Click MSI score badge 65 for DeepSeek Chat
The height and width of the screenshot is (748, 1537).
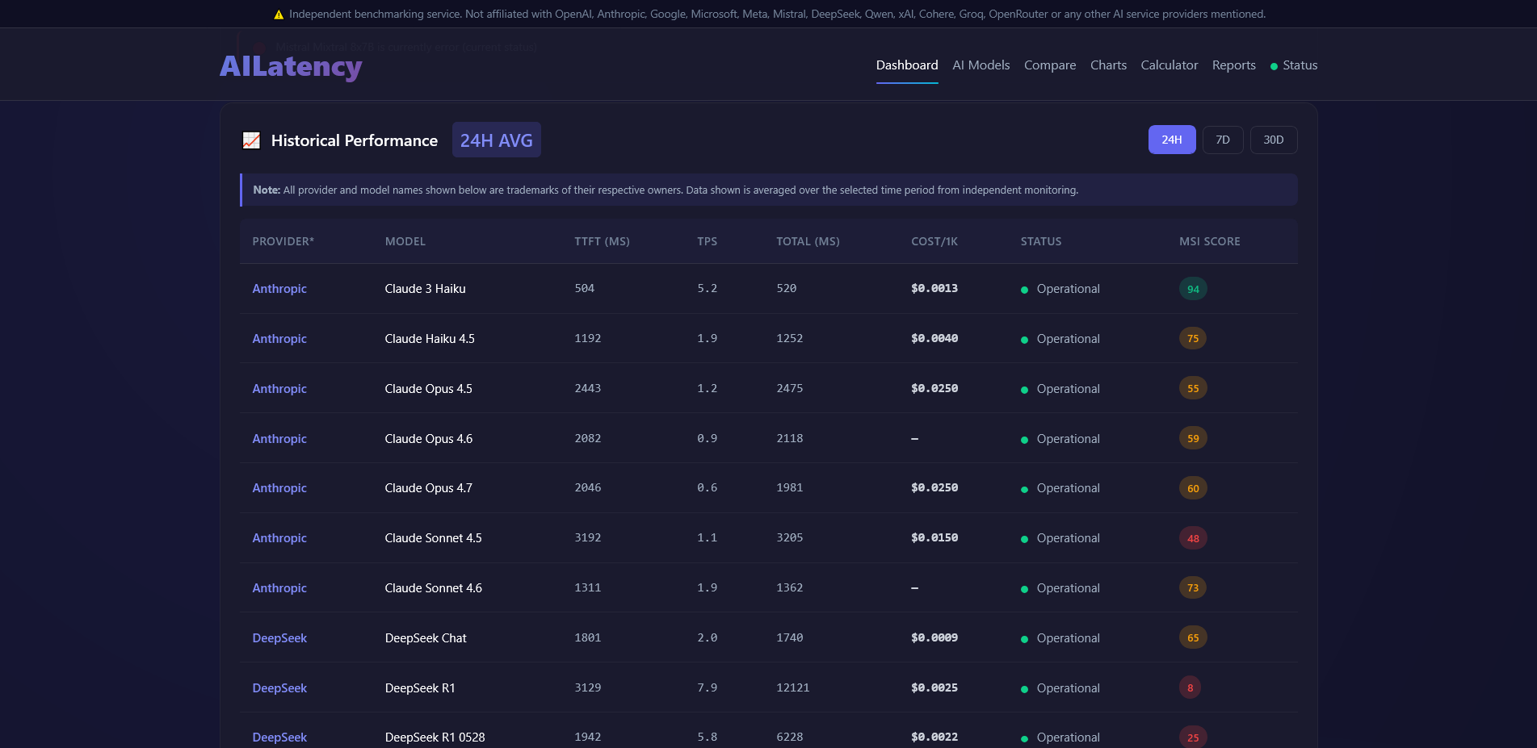[x=1193, y=638]
